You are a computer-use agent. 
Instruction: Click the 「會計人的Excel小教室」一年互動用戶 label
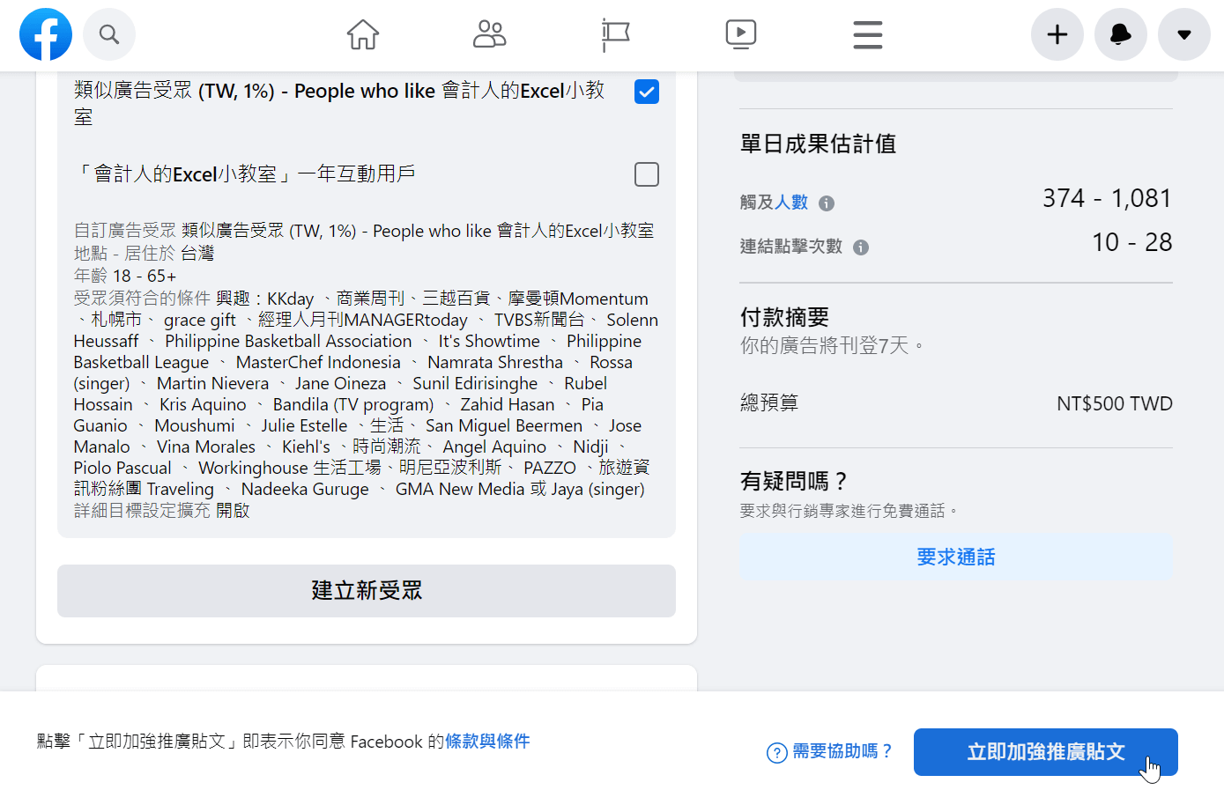tap(245, 174)
